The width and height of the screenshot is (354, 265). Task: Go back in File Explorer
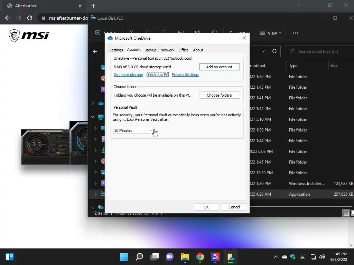point(95,51)
